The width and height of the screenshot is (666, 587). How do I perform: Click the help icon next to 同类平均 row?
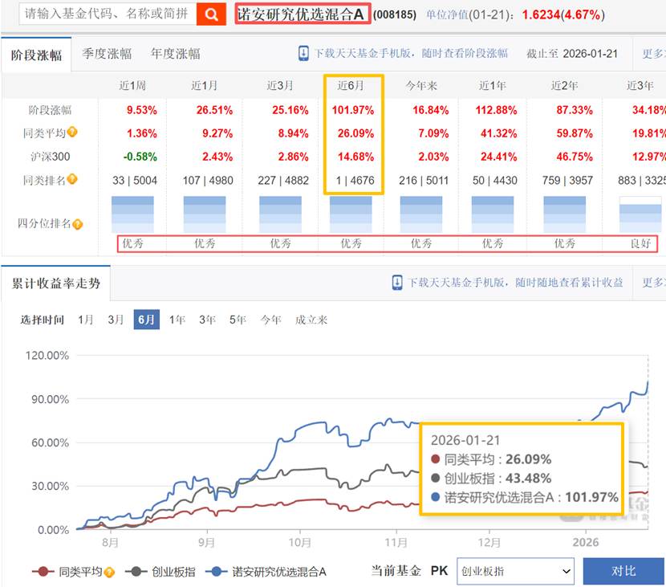coord(73,132)
